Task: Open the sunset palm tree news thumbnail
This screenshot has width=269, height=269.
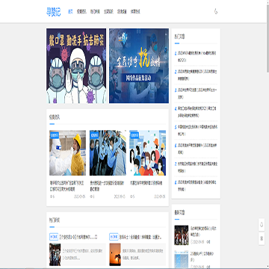Action: pyautogui.click(x=115, y=254)
